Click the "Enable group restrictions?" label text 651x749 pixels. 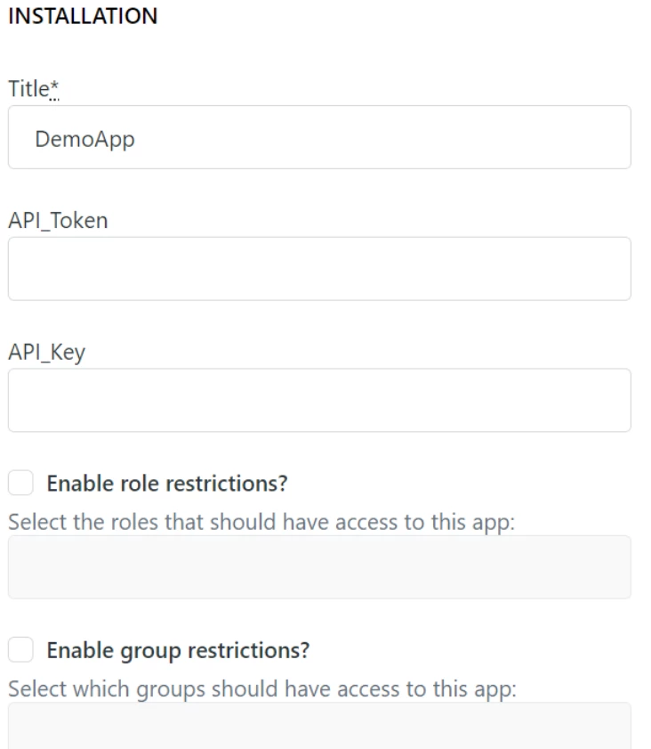pos(178,650)
